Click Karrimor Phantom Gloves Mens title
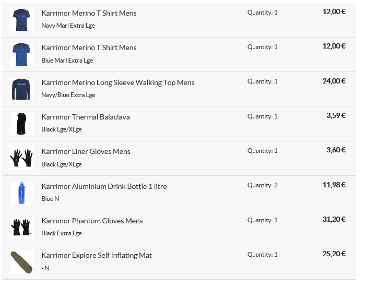The height and width of the screenshot is (287, 389). tap(92, 221)
